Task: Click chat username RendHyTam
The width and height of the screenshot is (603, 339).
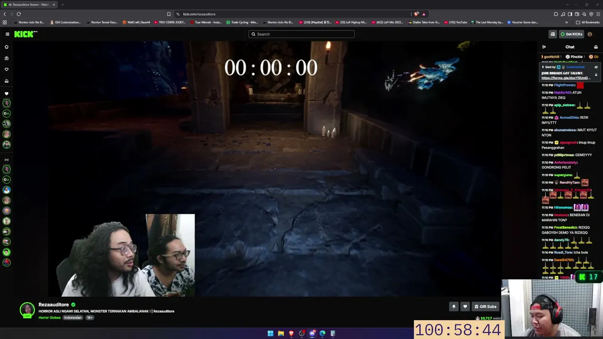Action: tap(570, 183)
